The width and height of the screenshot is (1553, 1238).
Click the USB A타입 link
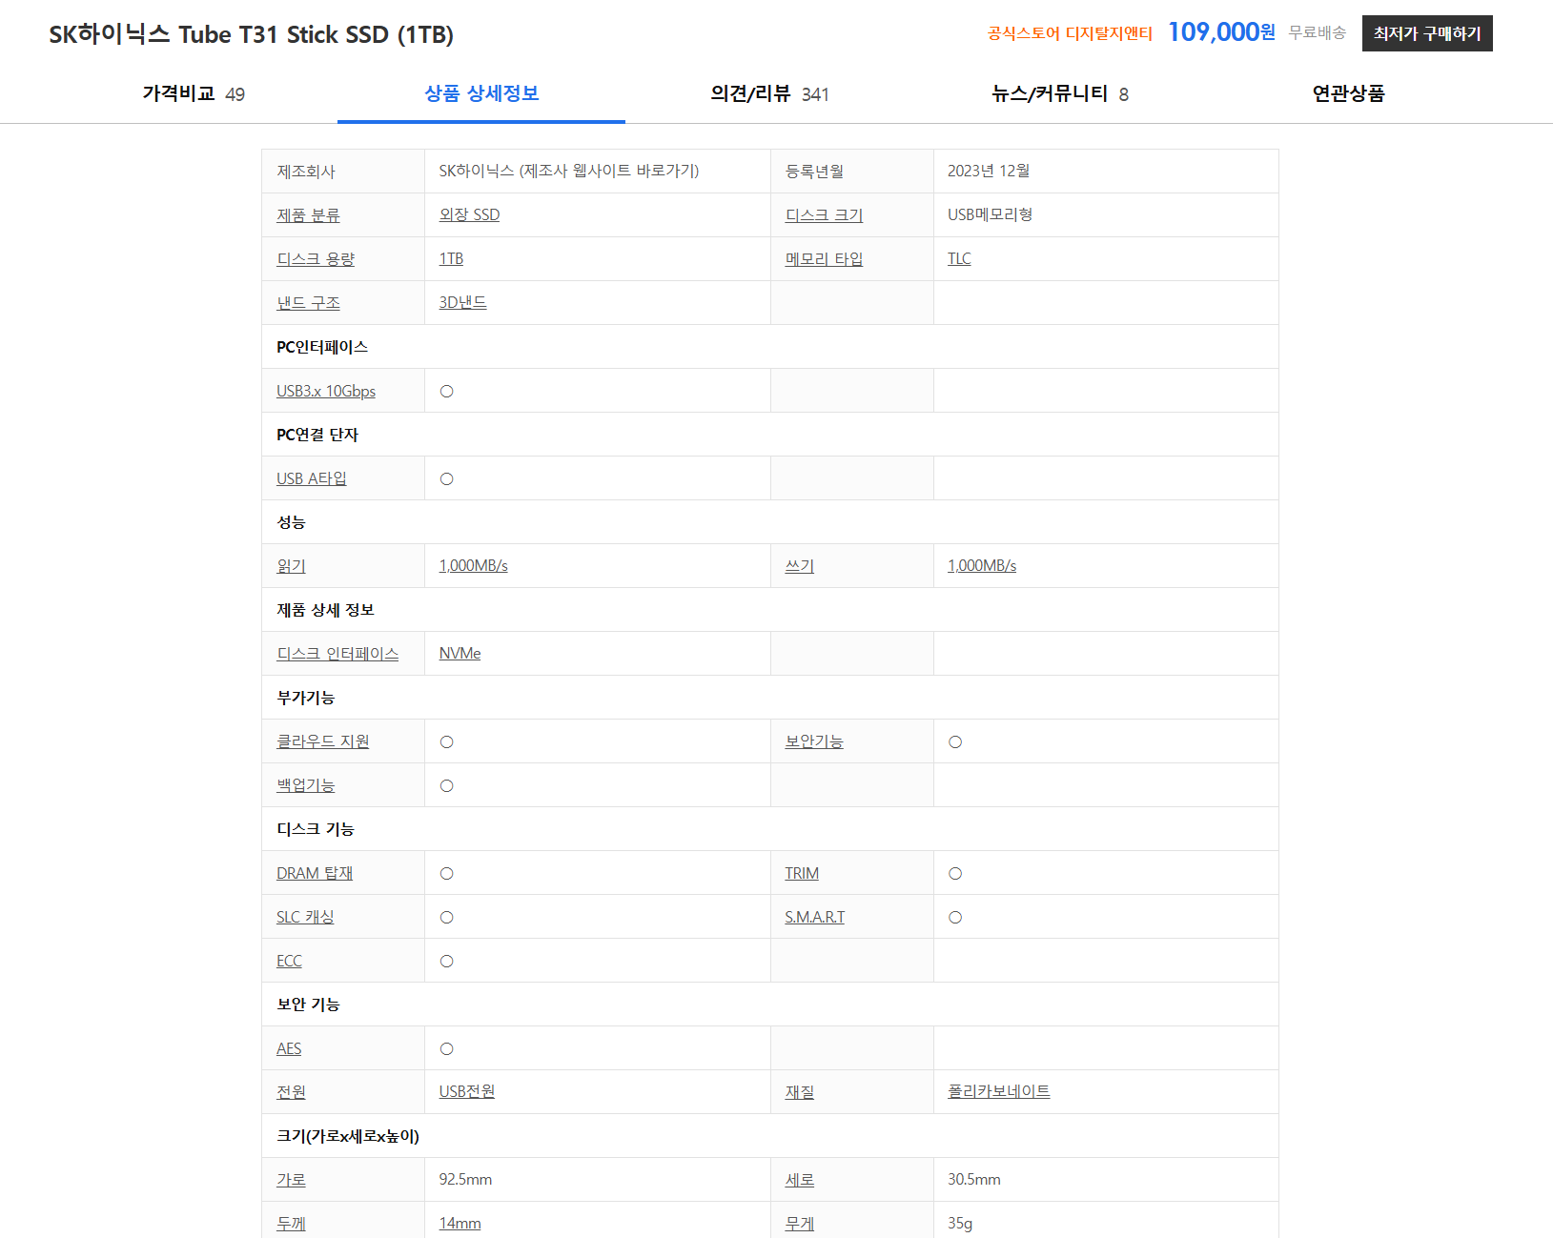pos(312,478)
